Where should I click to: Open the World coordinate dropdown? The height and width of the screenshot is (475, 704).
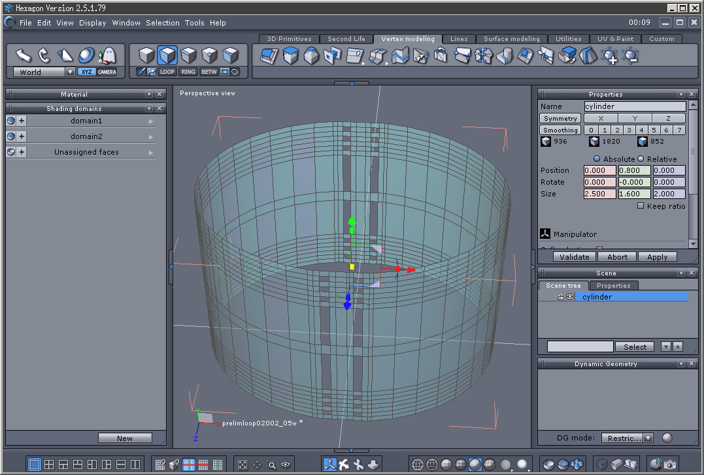click(70, 72)
